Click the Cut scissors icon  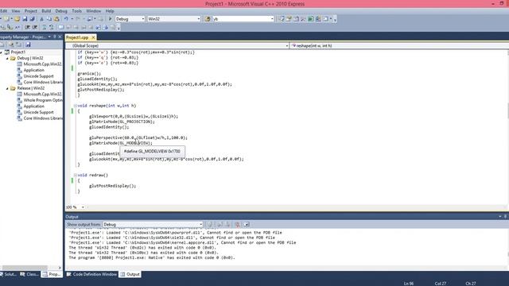41,19
